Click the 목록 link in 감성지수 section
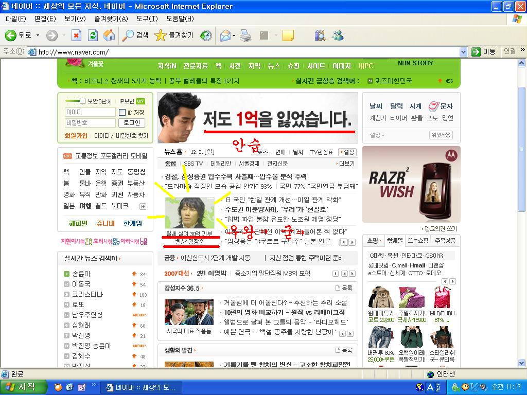 344,288
